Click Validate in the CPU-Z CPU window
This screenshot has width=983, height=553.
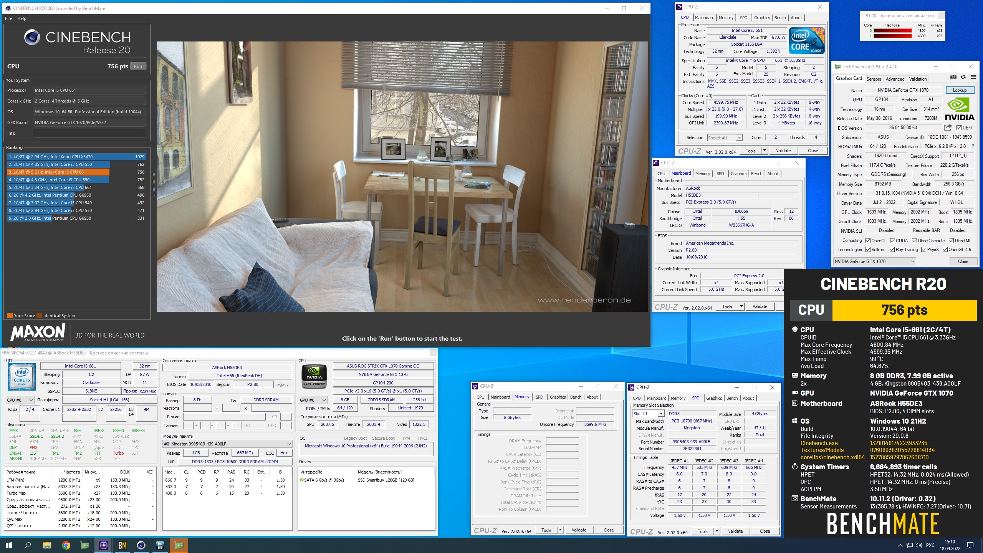point(783,151)
